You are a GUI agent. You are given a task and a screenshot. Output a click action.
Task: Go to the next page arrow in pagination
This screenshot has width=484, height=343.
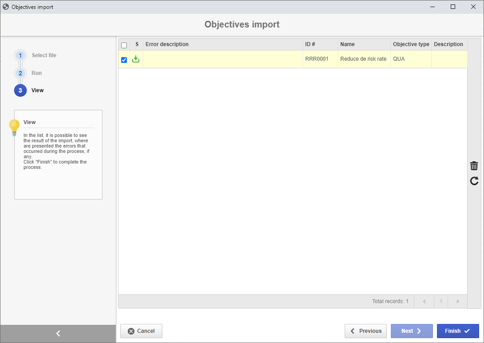pos(458,301)
